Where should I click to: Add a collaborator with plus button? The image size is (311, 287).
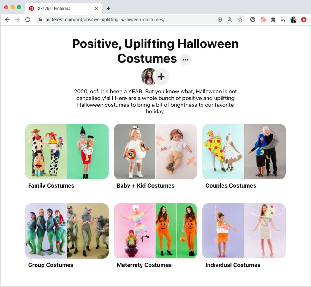click(161, 77)
